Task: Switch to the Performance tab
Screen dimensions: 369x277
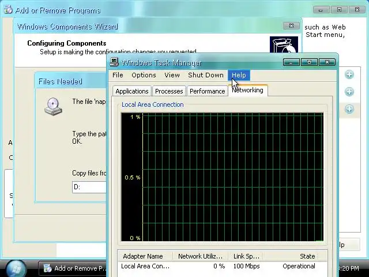Action: (x=208, y=91)
